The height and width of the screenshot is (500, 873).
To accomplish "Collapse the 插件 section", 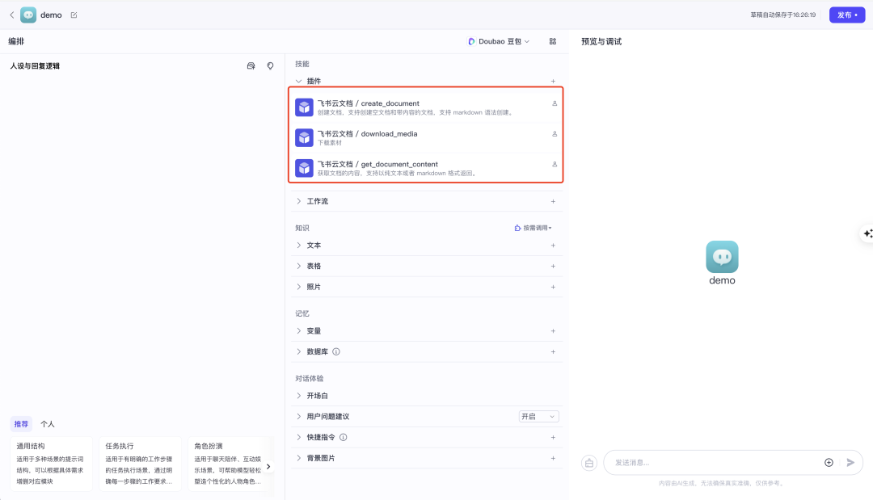I will 299,82.
